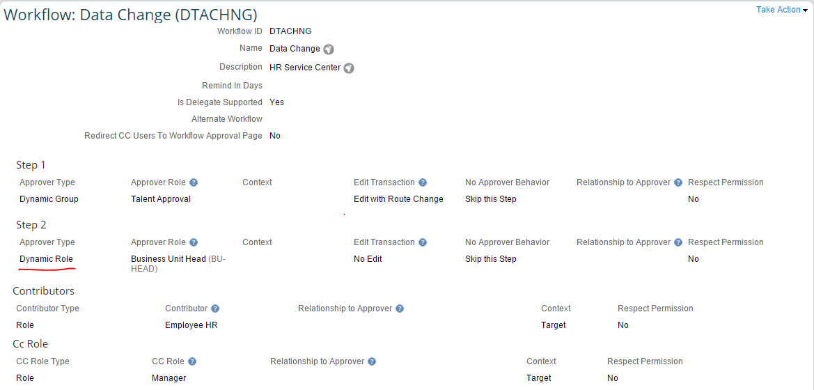This screenshot has width=814, height=390.
Task: Open Step 1 Approver Role help icon
Action: [194, 182]
